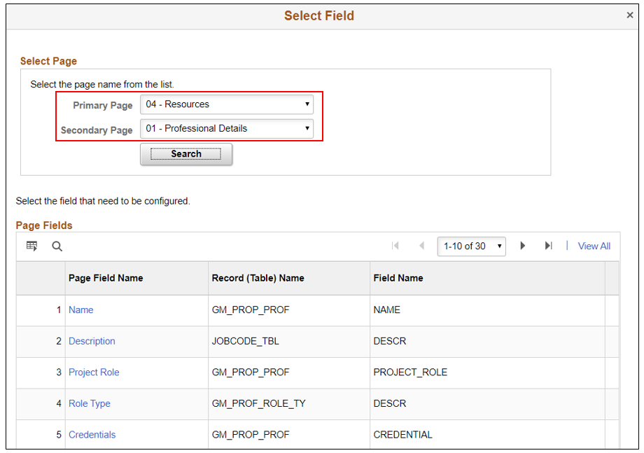Open the Primary Page dropdown

[227, 104]
